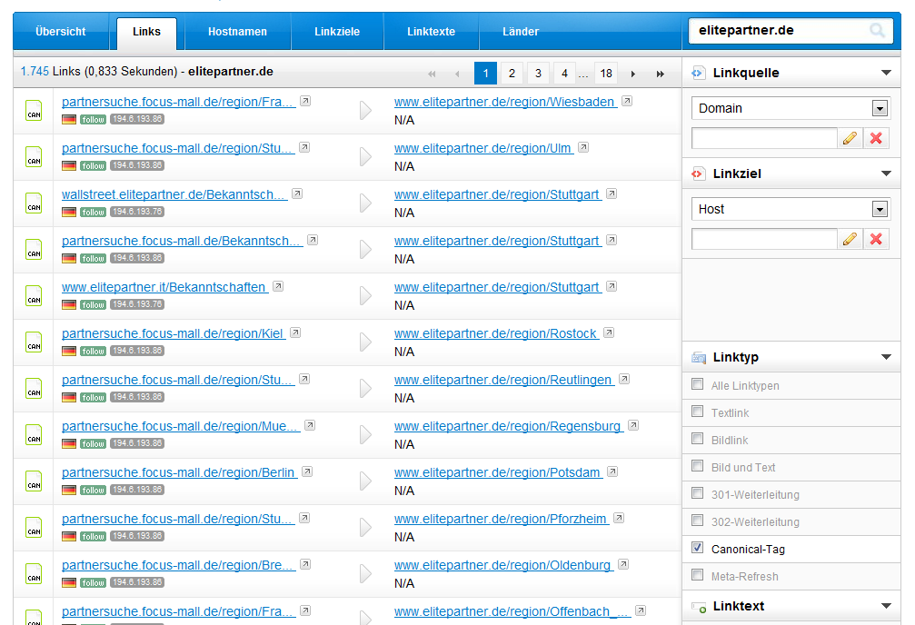
Task: Click the pencil icon under Linkquelle
Action: (850, 138)
